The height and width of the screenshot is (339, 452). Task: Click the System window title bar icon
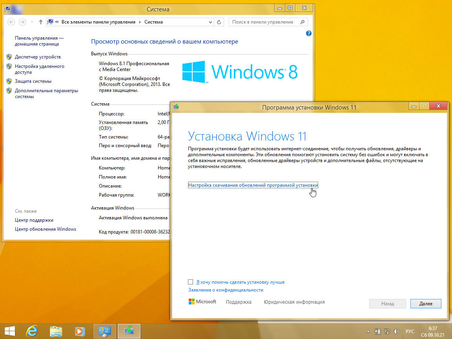coord(8,9)
